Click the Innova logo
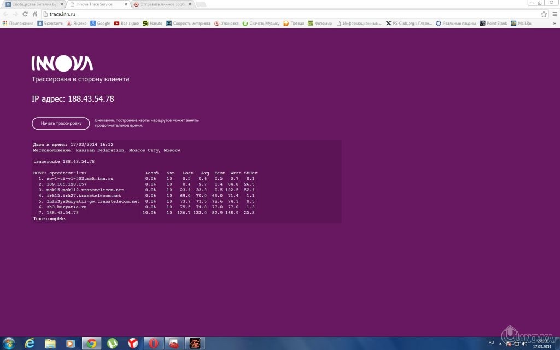This screenshot has height=350, width=560. click(x=62, y=63)
